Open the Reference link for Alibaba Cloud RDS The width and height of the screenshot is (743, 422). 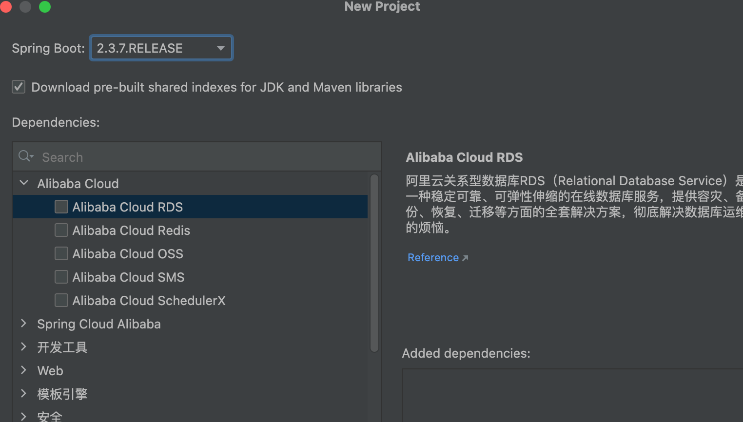433,257
